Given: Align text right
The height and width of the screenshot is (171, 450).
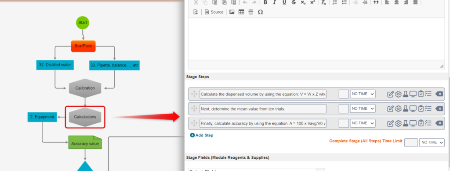Looking at the screenshot, I should [x=406, y=2].
